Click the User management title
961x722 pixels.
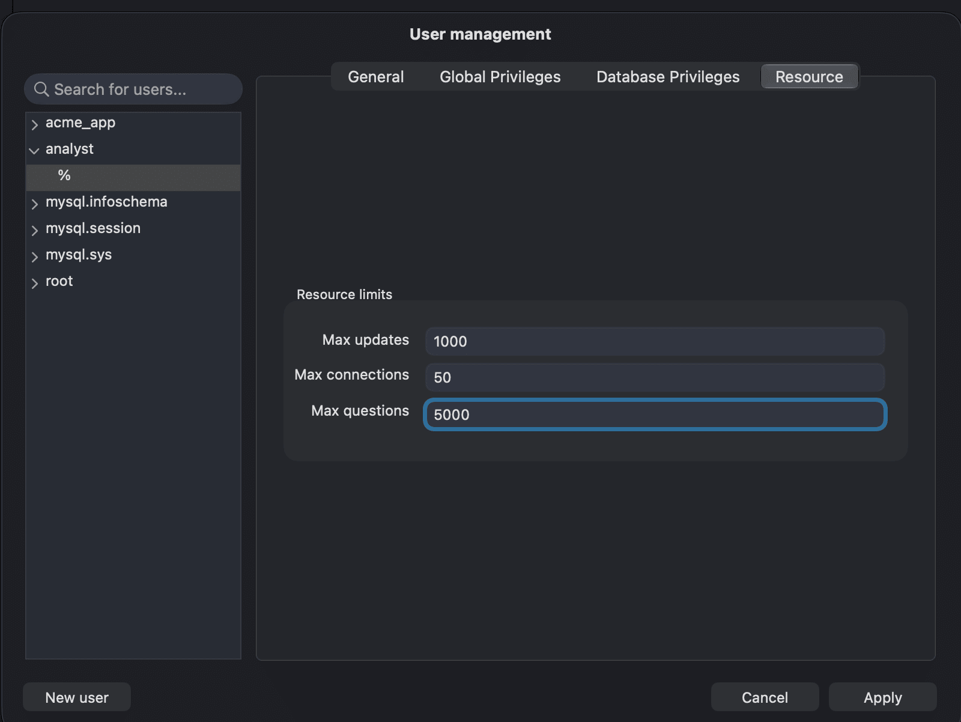(480, 34)
